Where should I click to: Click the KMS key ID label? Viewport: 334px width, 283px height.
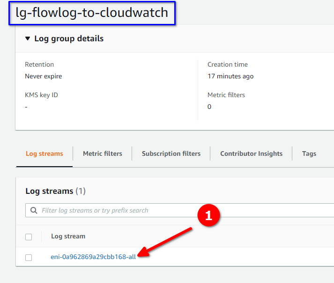coord(41,95)
